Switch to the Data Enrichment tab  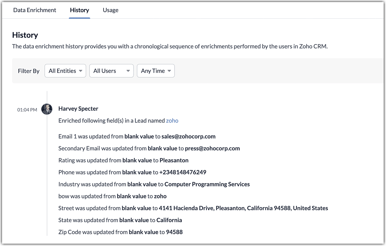(x=35, y=10)
